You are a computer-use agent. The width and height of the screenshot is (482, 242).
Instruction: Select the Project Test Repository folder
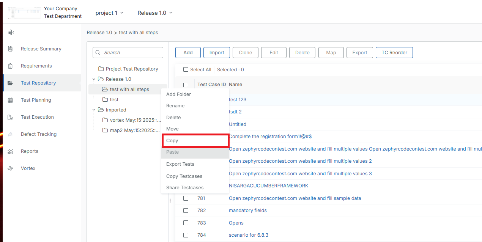pos(132,69)
